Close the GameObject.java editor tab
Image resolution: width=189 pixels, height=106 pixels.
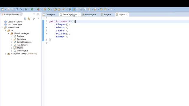[79, 14]
